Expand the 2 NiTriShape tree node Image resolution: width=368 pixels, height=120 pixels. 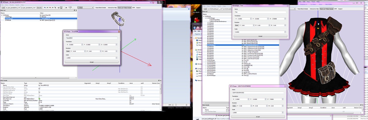tap(4, 18)
